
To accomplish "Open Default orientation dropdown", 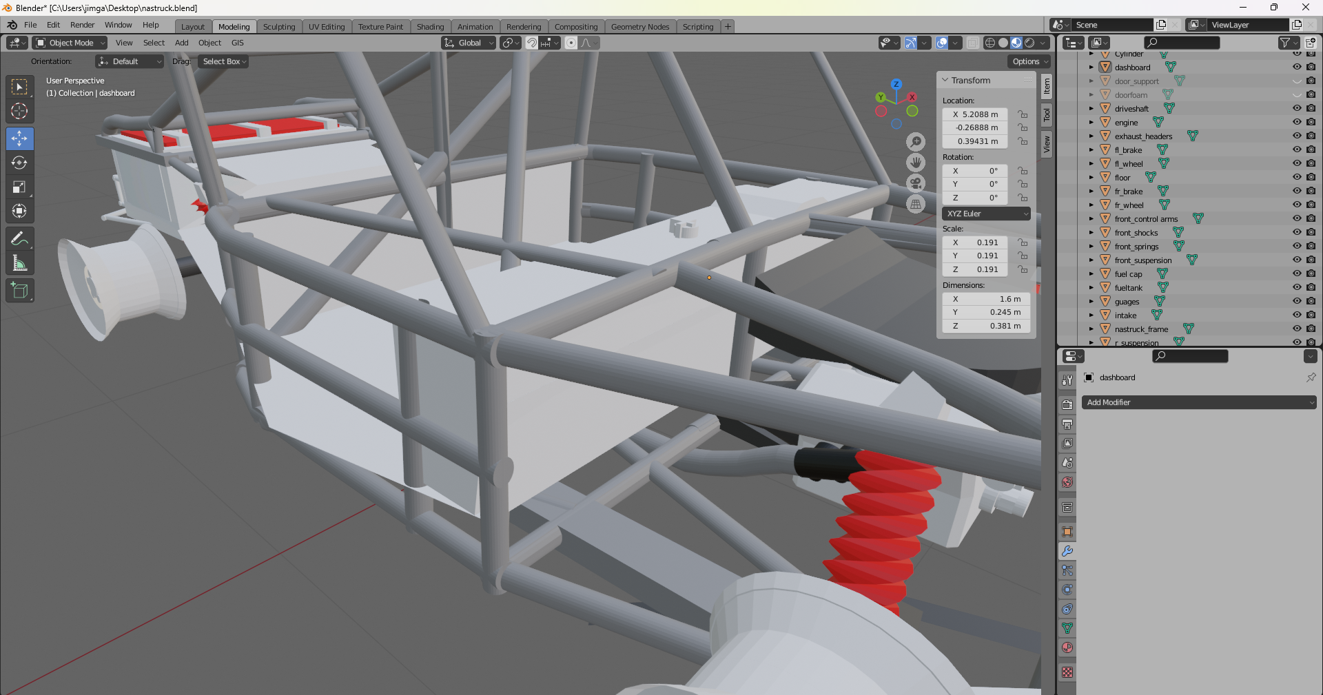I will click(x=130, y=61).
